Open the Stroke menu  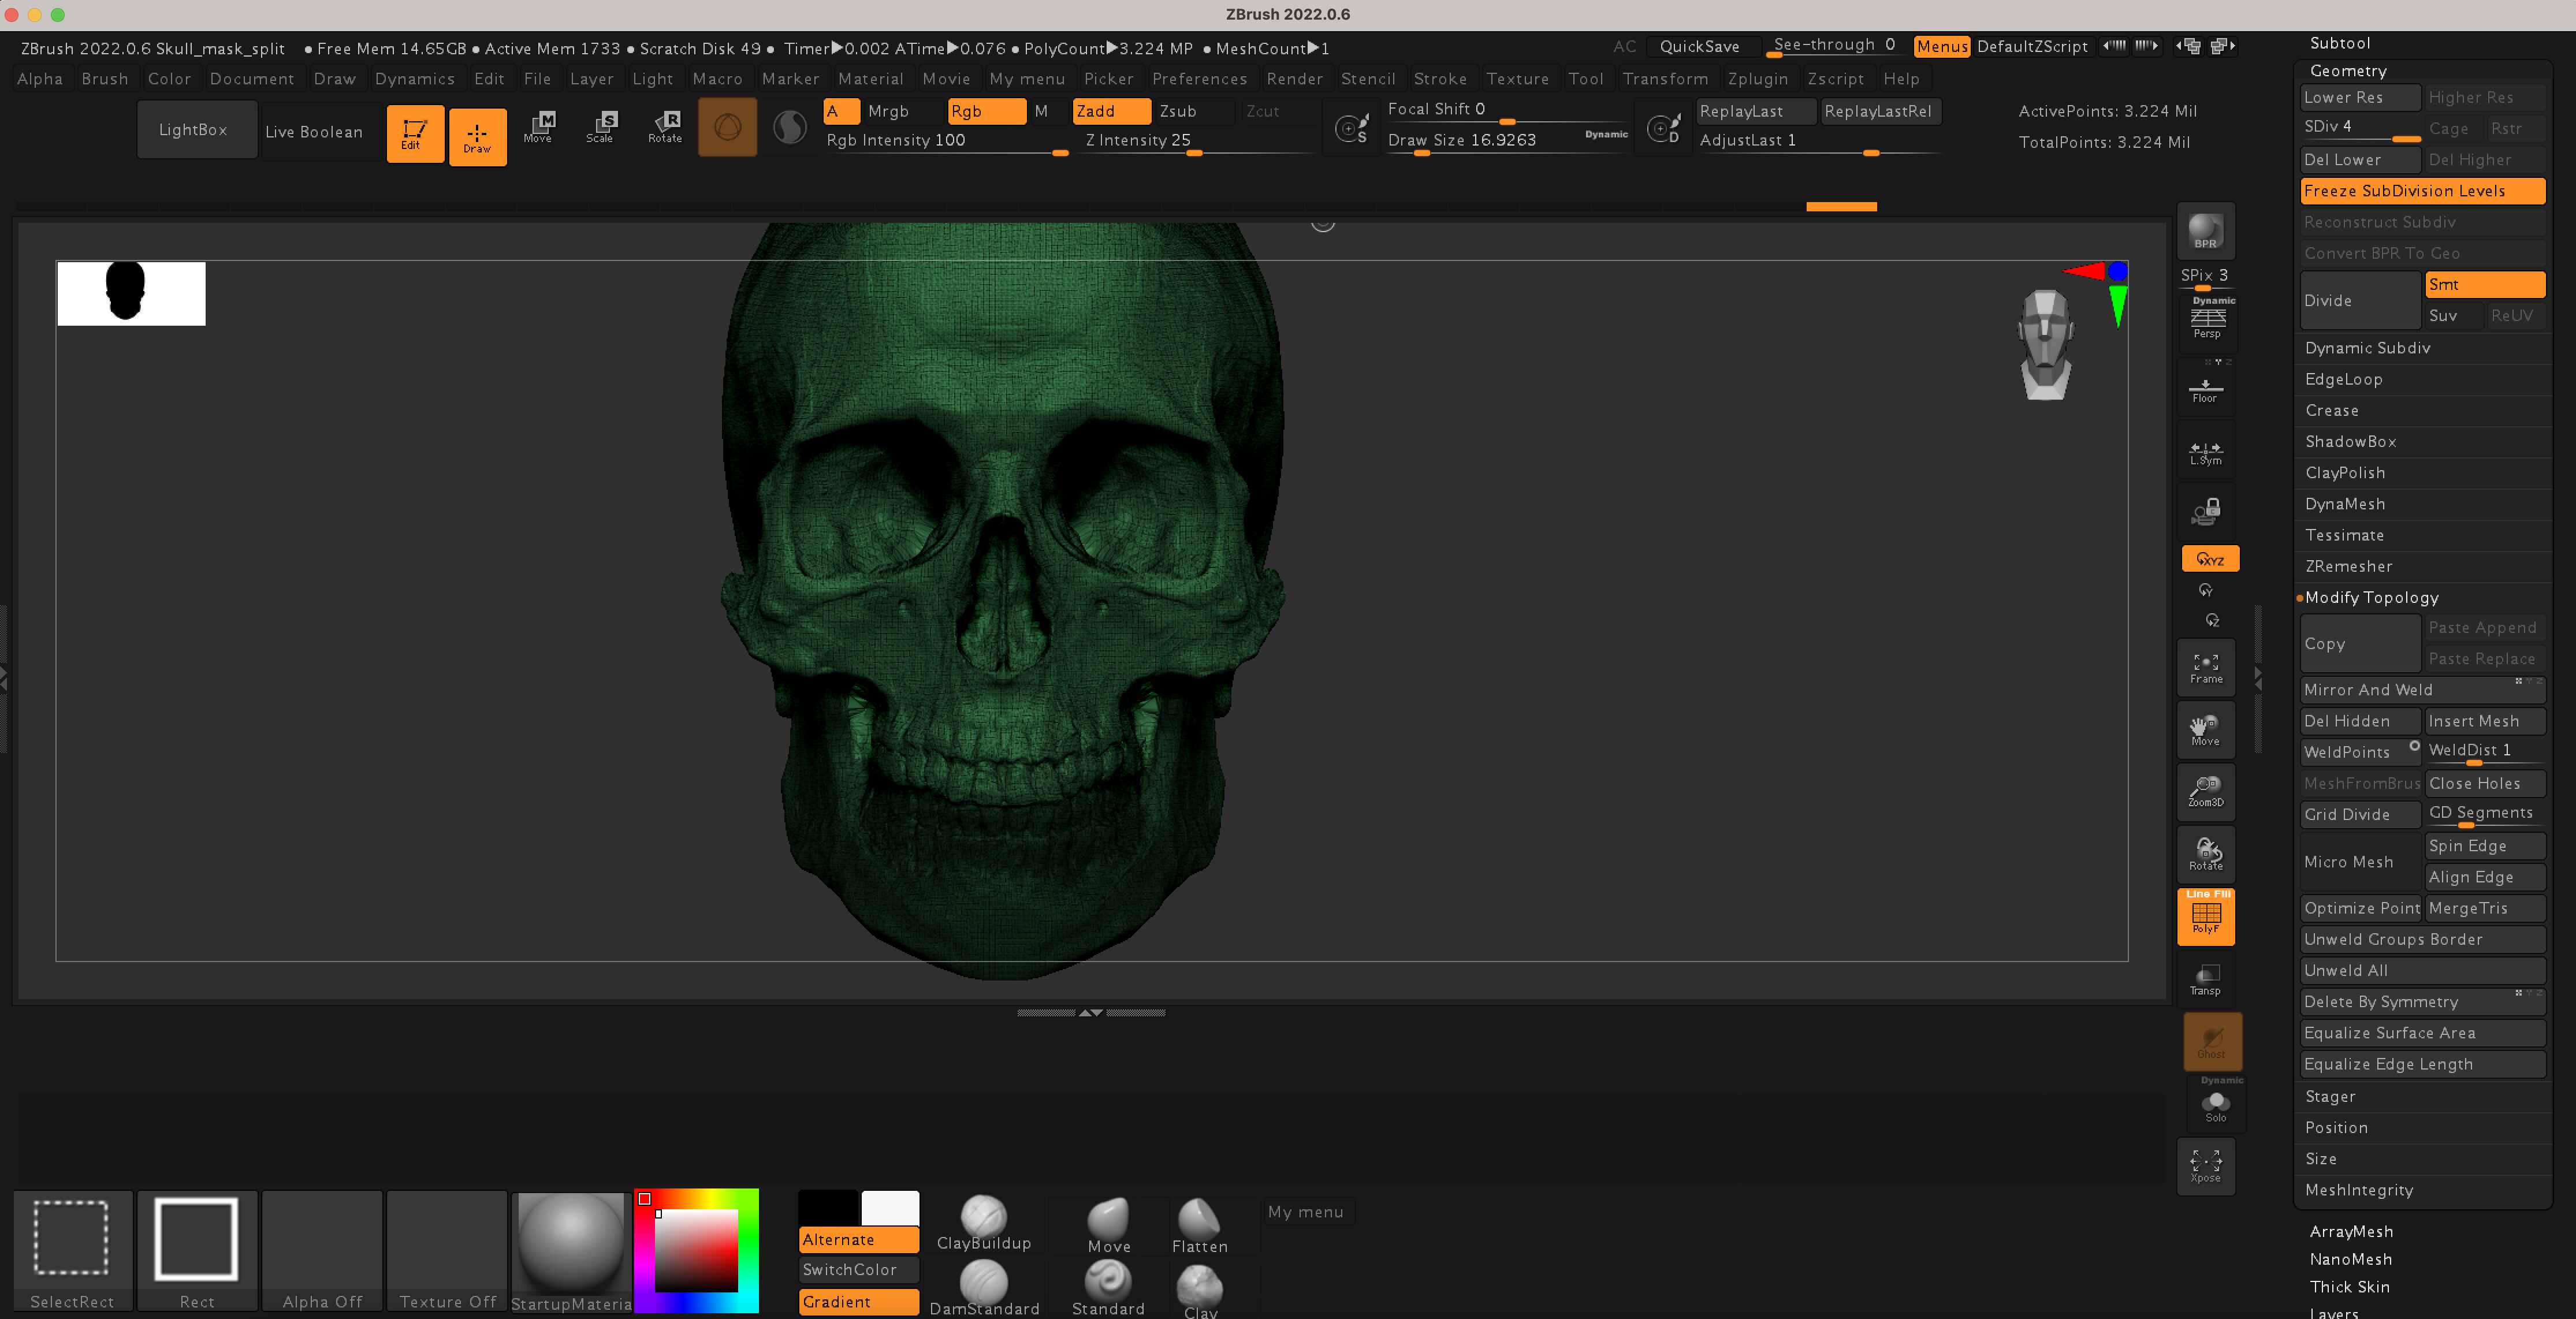click(1440, 78)
